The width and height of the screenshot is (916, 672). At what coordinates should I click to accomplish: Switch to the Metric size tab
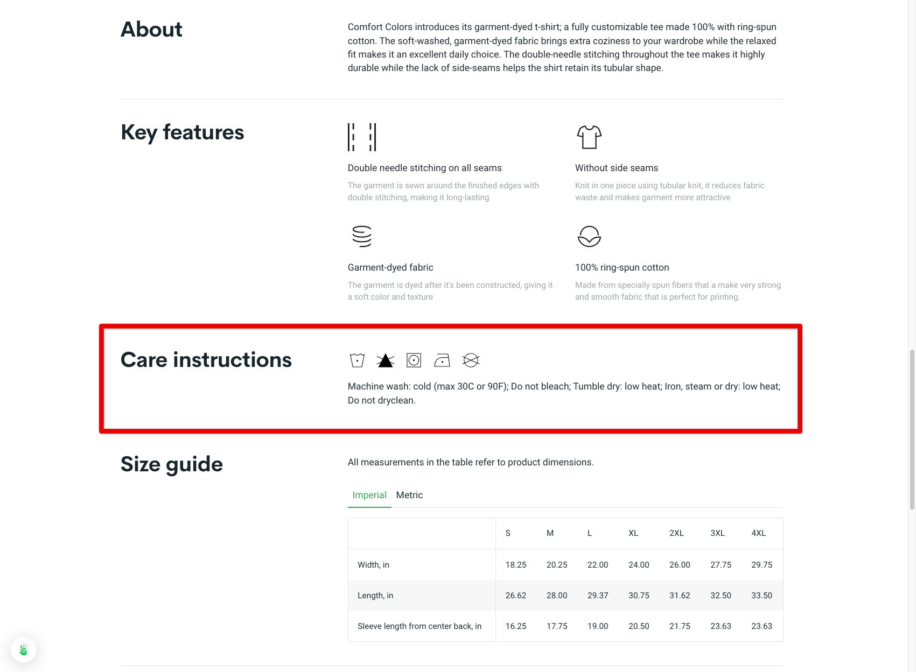[x=409, y=495]
